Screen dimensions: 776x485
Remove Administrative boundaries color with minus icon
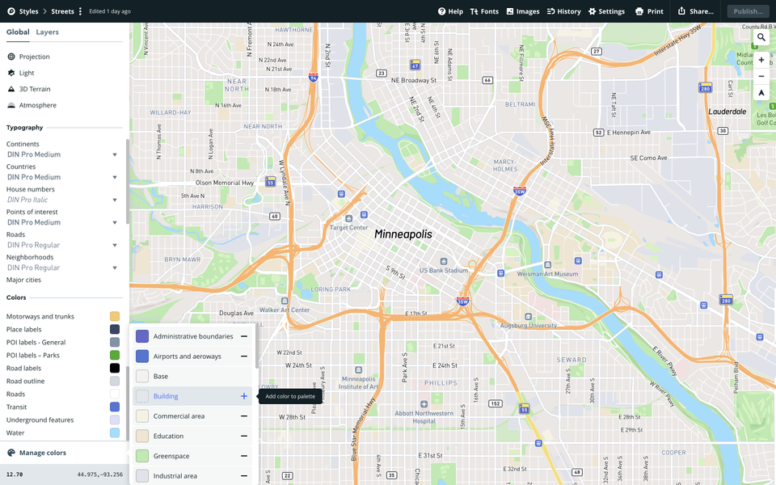pos(244,336)
